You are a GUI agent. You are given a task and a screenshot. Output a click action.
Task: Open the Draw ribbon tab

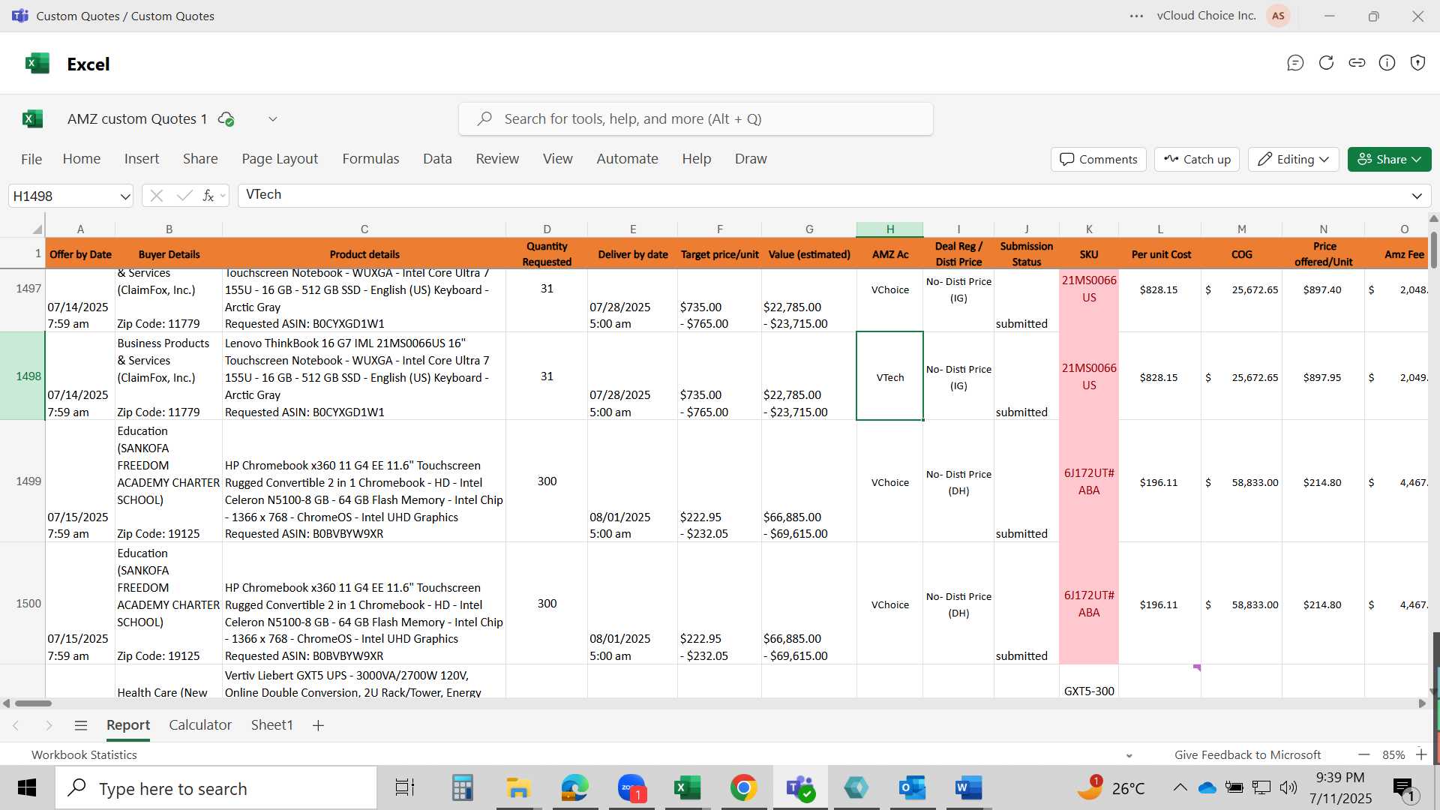click(x=751, y=159)
